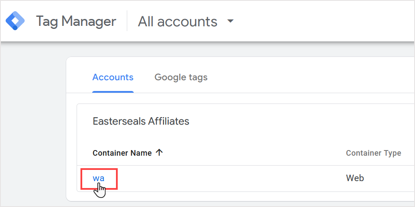Switch to the Accounts tab
This screenshot has height=207, width=415.
tap(113, 77)
